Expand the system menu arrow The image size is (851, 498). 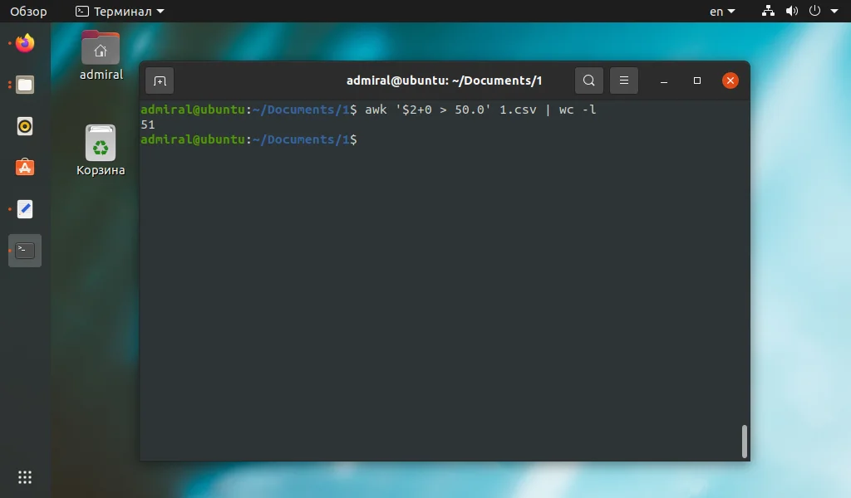pyautogui.click(x=834, y=12)
